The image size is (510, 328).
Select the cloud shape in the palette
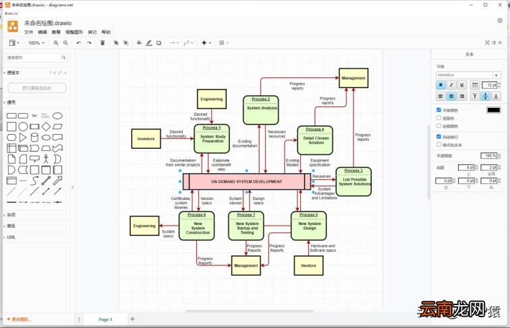pyautogui.click(x=46, y=137)
